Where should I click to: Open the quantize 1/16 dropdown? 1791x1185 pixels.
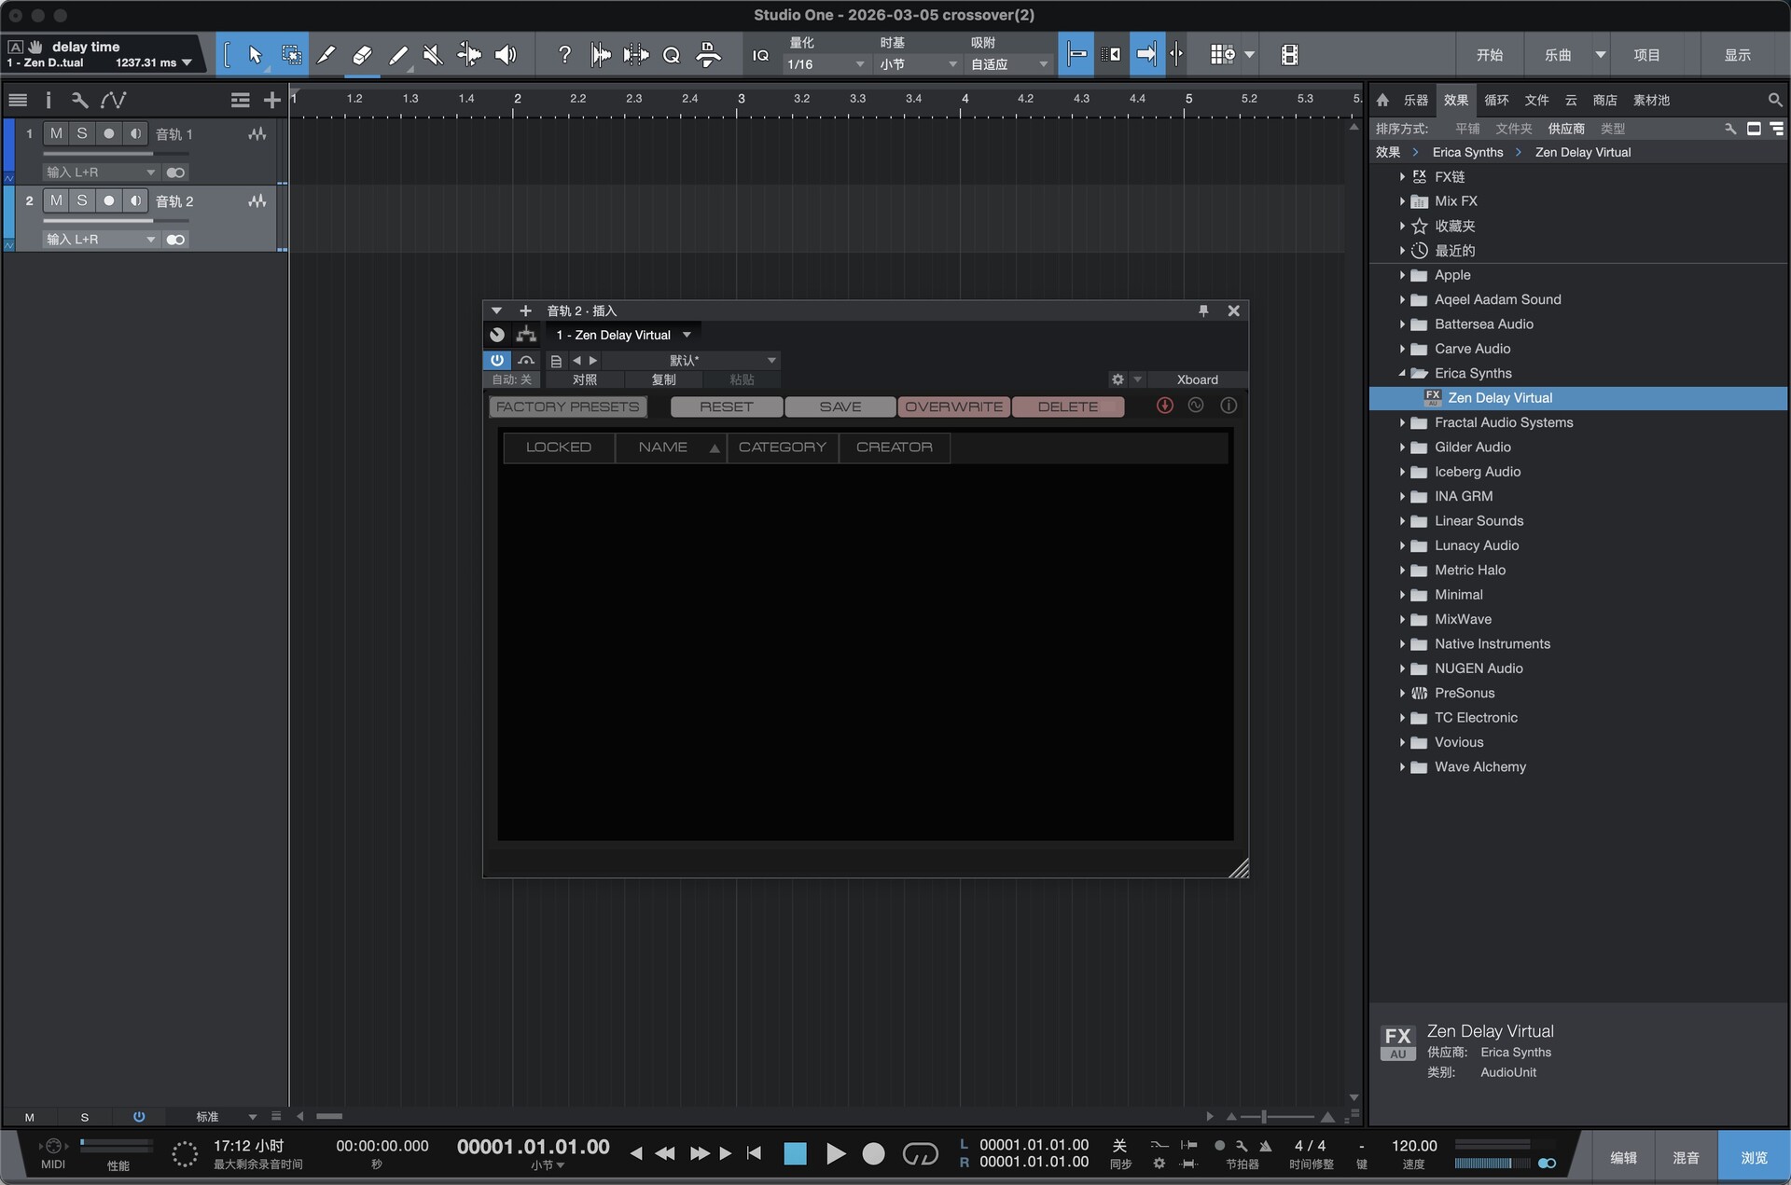826,64
